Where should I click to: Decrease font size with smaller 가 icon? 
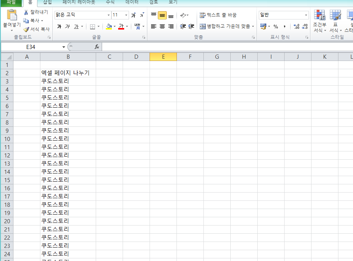(142, 15)
